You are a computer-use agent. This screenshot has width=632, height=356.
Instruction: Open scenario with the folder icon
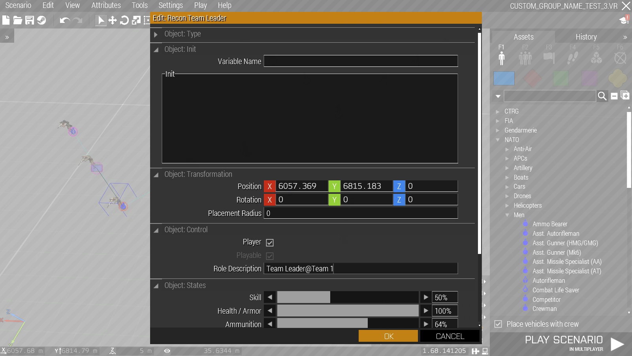[x=18, y=20]
